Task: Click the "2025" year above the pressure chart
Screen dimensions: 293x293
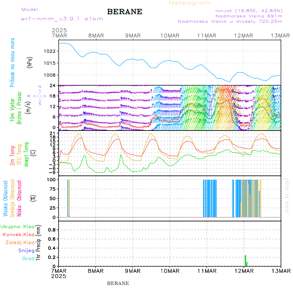Action: pyautogui.click(x=59, y=30)
